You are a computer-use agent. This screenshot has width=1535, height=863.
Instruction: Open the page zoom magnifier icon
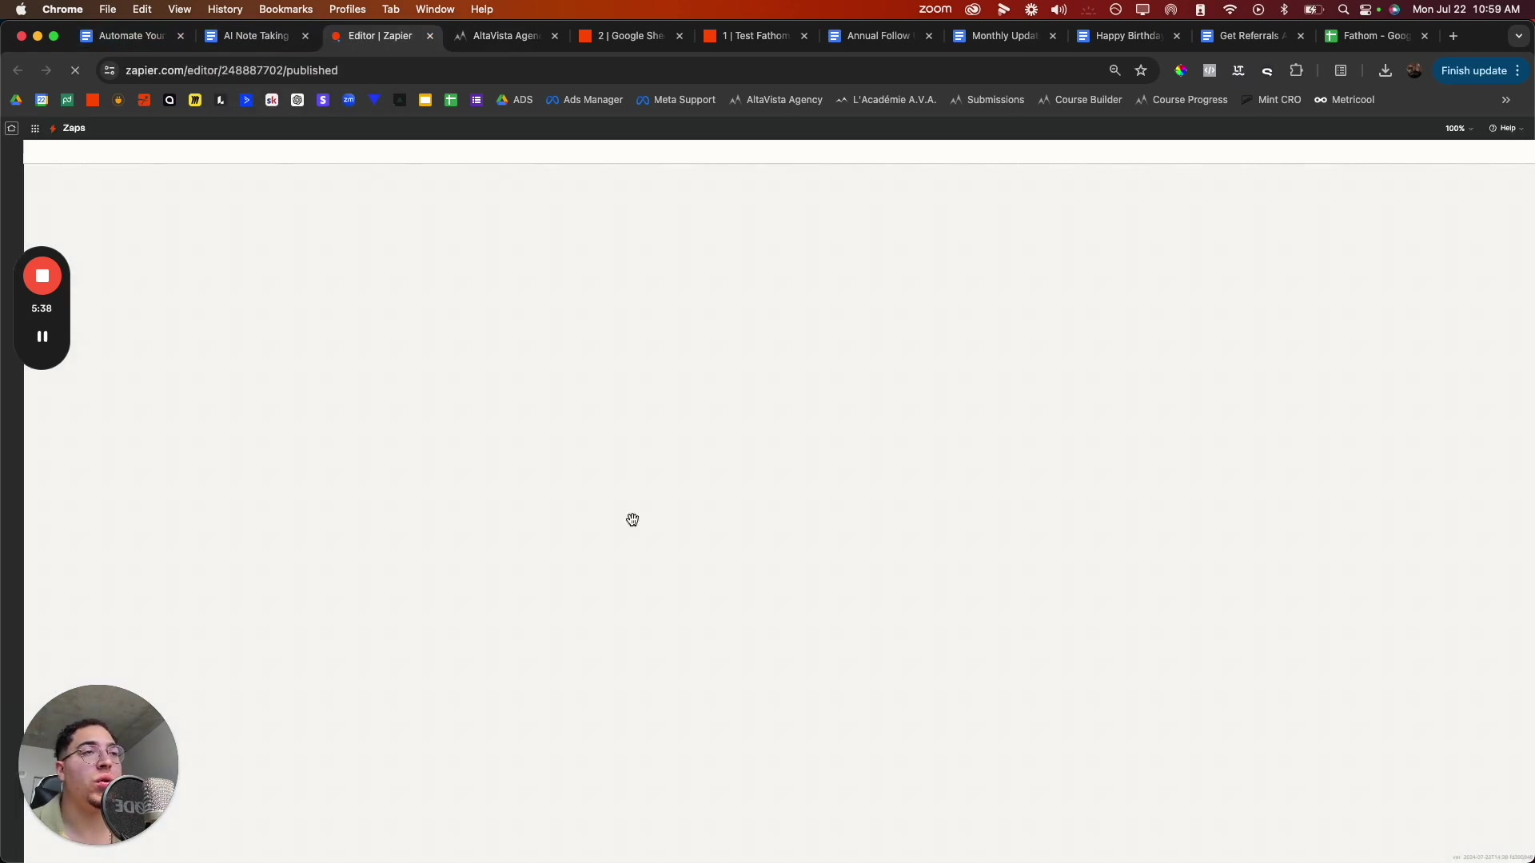click(x=1114, y=70)
